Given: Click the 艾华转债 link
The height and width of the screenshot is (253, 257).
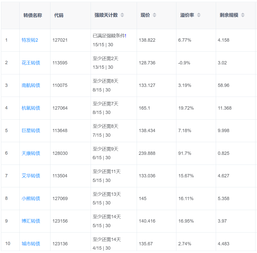Looking at the screenshot, I should coord(31,176).
